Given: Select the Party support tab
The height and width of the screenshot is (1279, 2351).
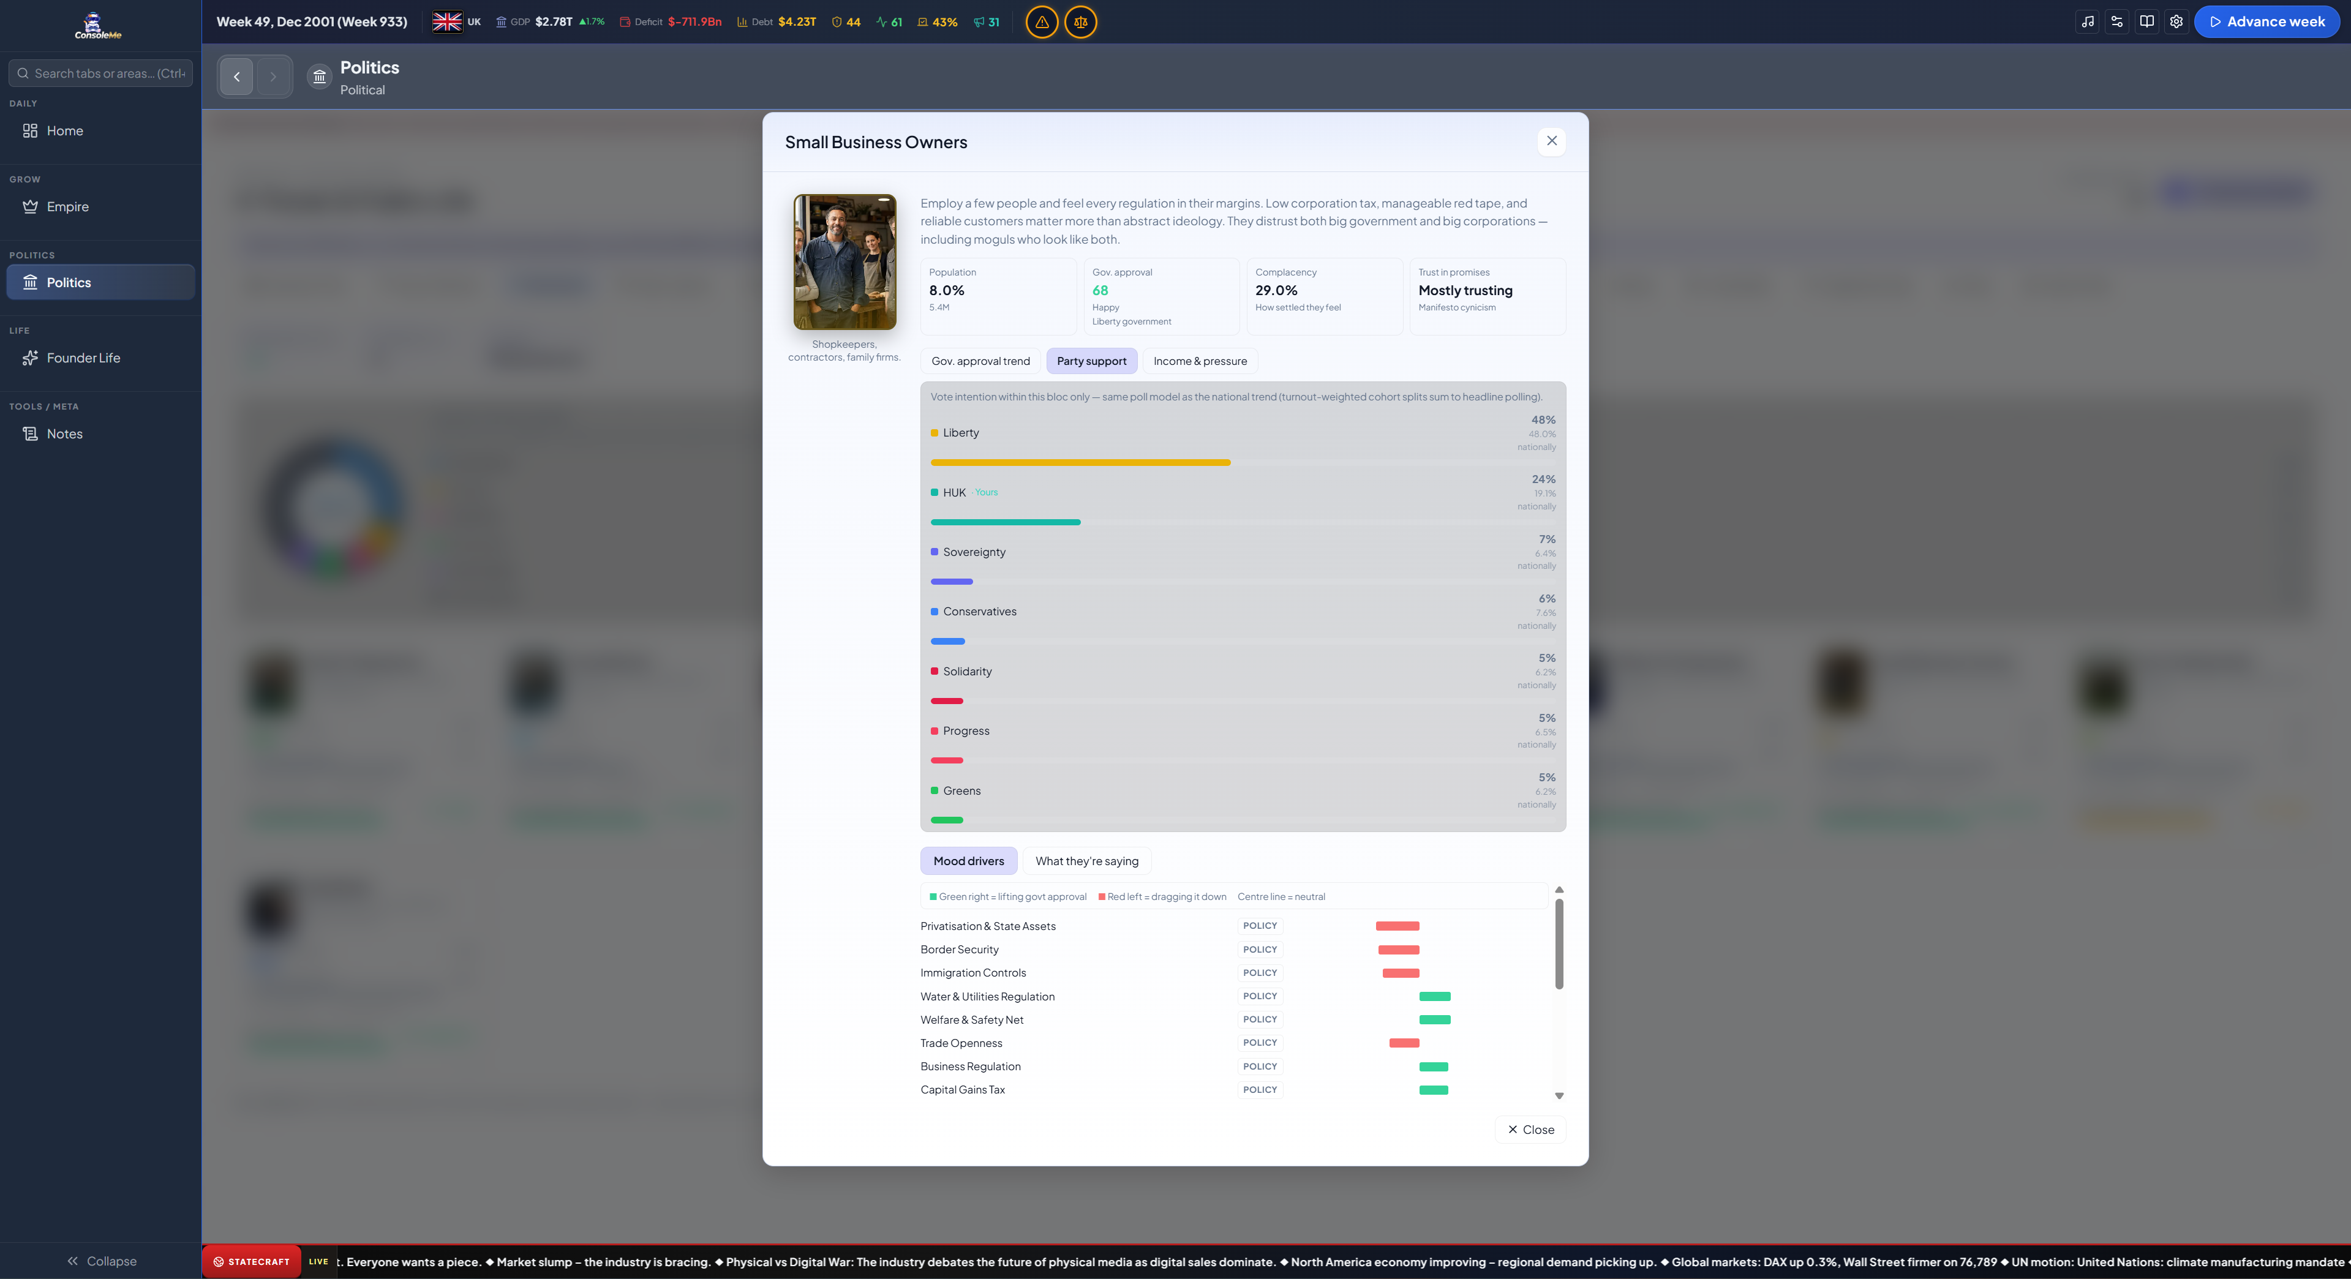Looking at the screenshot, I should [x=1091, y=361].
